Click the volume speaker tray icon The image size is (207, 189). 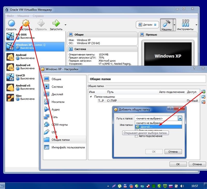[x=182, y=186]
